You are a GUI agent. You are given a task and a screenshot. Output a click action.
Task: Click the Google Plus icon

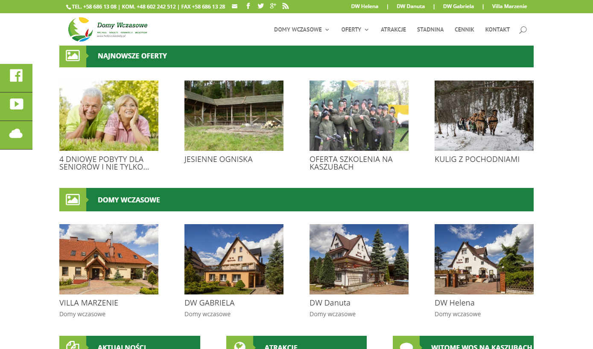coord(273,6)
